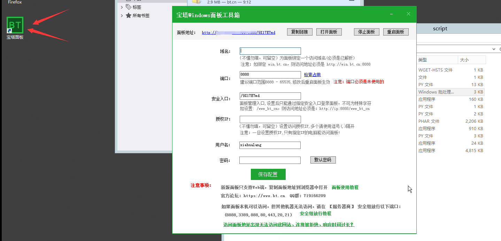Sort by 类型 column in script window
This screenshot has height=241, width=501.
coord(437,60)
